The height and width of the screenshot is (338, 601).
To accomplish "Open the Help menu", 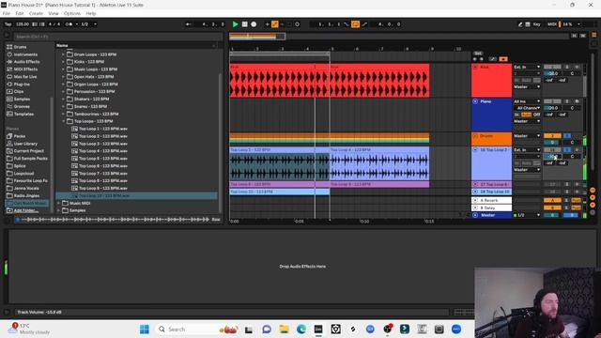I will (x=91, y=13).
